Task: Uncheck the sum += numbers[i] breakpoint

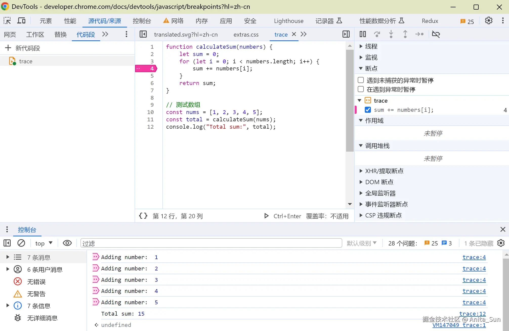Action: 368,110
